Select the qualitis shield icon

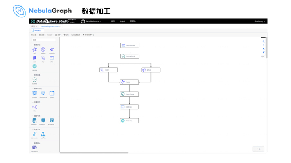(x=34, y=80)
